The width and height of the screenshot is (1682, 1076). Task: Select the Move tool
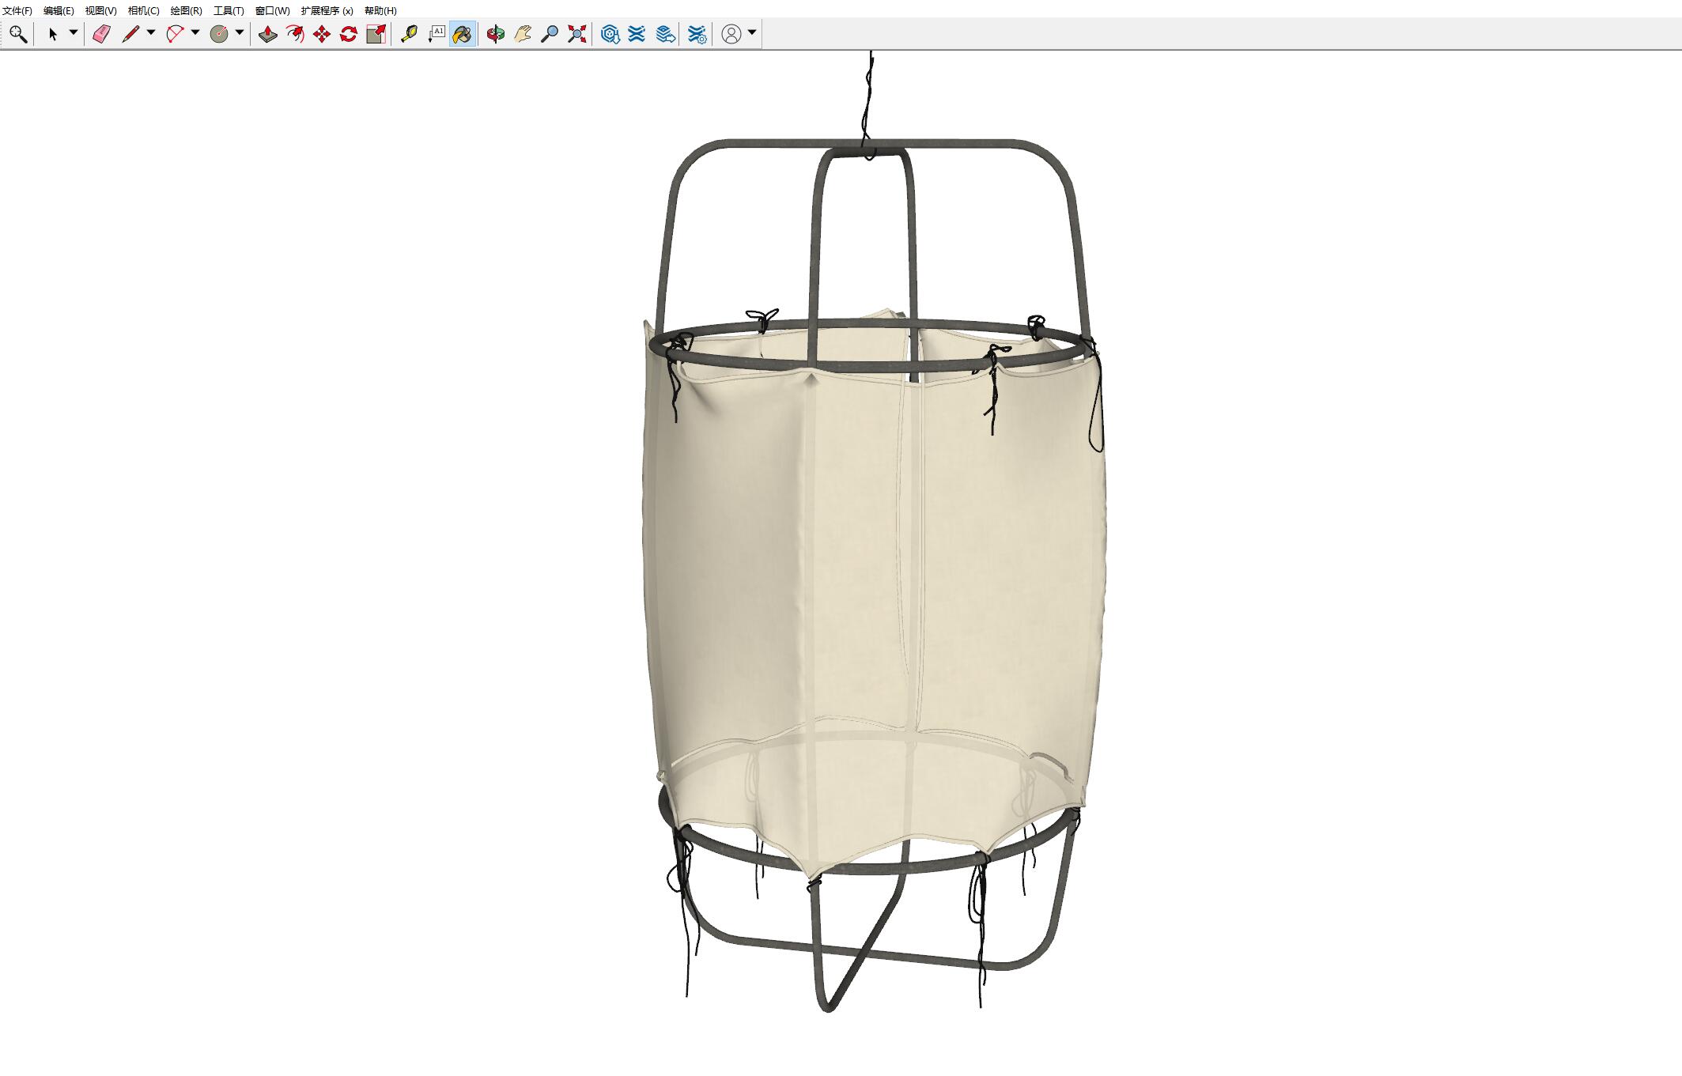[322, 34]
